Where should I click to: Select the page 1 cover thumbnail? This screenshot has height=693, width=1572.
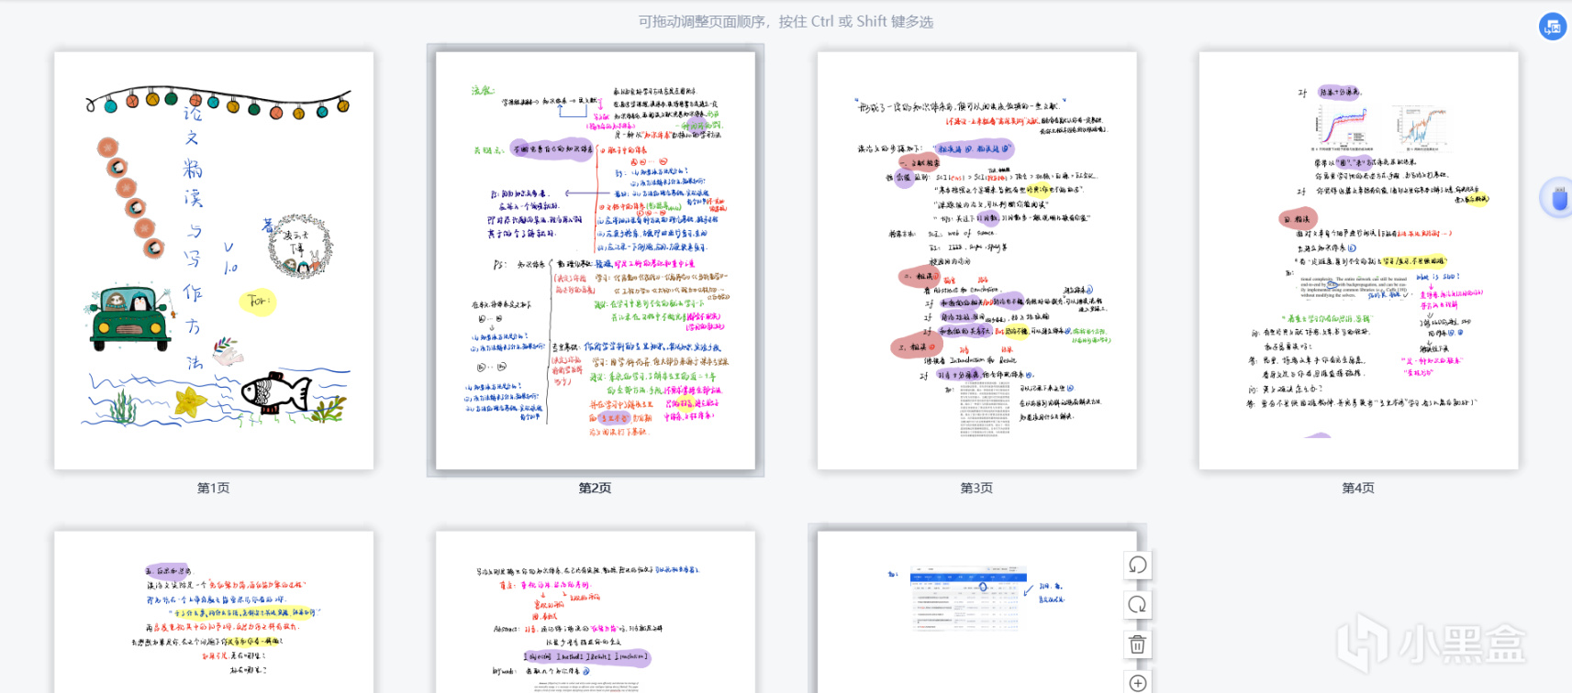[x=214, y=260]
